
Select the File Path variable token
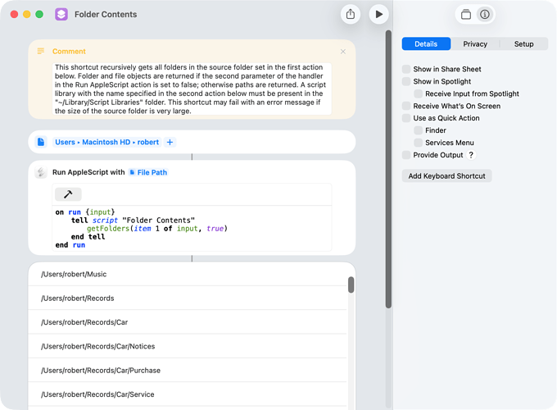tap(148, 172)
